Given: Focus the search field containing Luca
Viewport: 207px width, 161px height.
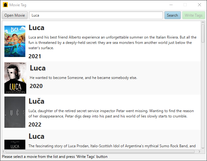Looking at the screenshot, I should click(x=96, y=15).
